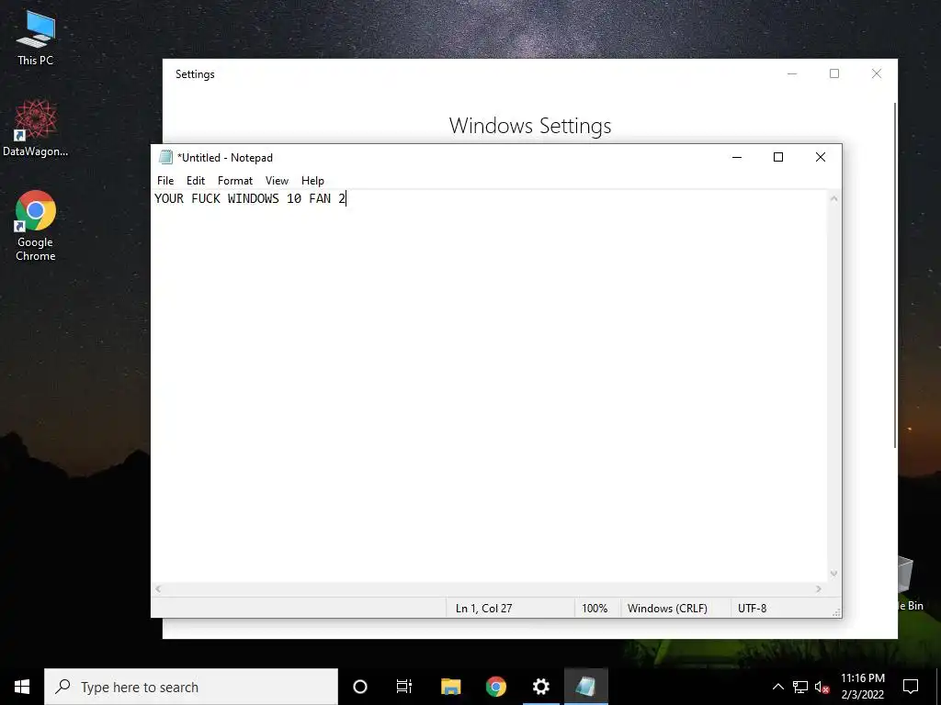Click the UTF-8 encoding status entry
Viewport: 941px width, 705px height.
[752, 608]
